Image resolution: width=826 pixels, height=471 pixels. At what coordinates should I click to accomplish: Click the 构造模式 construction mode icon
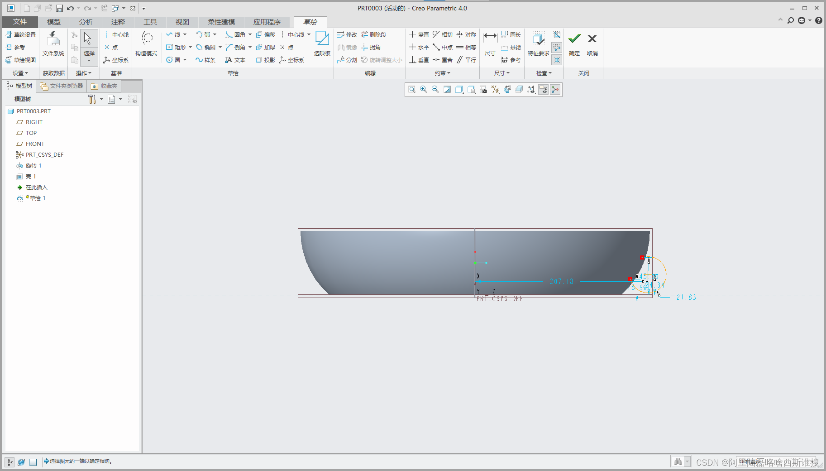pos(146,39)
